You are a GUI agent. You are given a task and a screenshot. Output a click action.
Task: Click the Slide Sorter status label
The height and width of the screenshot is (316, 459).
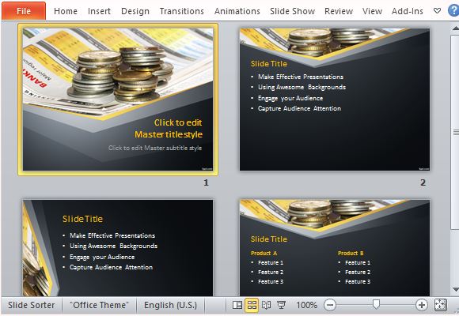[32, 305]
